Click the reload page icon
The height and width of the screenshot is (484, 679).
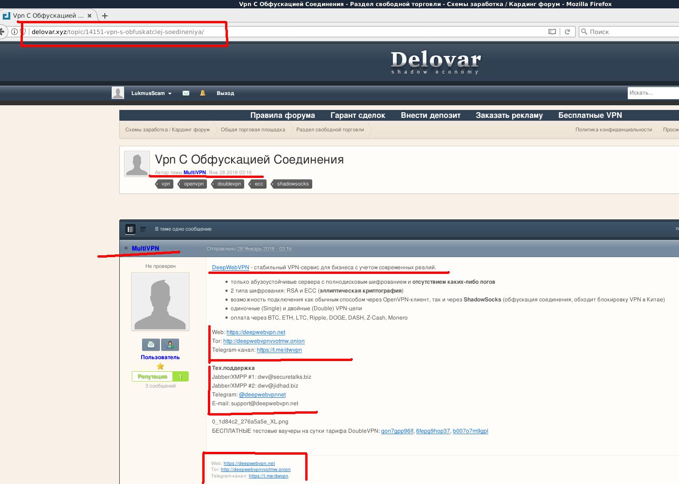pyautogui.click(x=567, y=32)
